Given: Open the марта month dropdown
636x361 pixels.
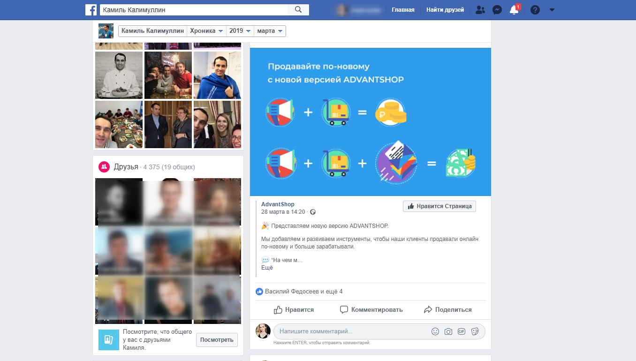Looking at the screenshot, I should pos(270,31).
